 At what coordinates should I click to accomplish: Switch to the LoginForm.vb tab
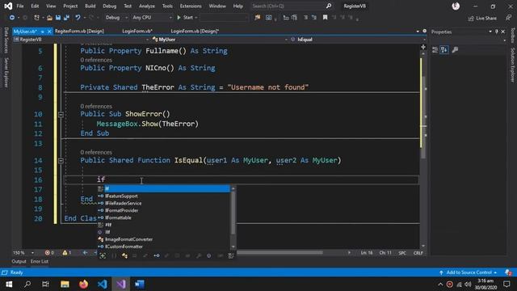click(137, 31)
